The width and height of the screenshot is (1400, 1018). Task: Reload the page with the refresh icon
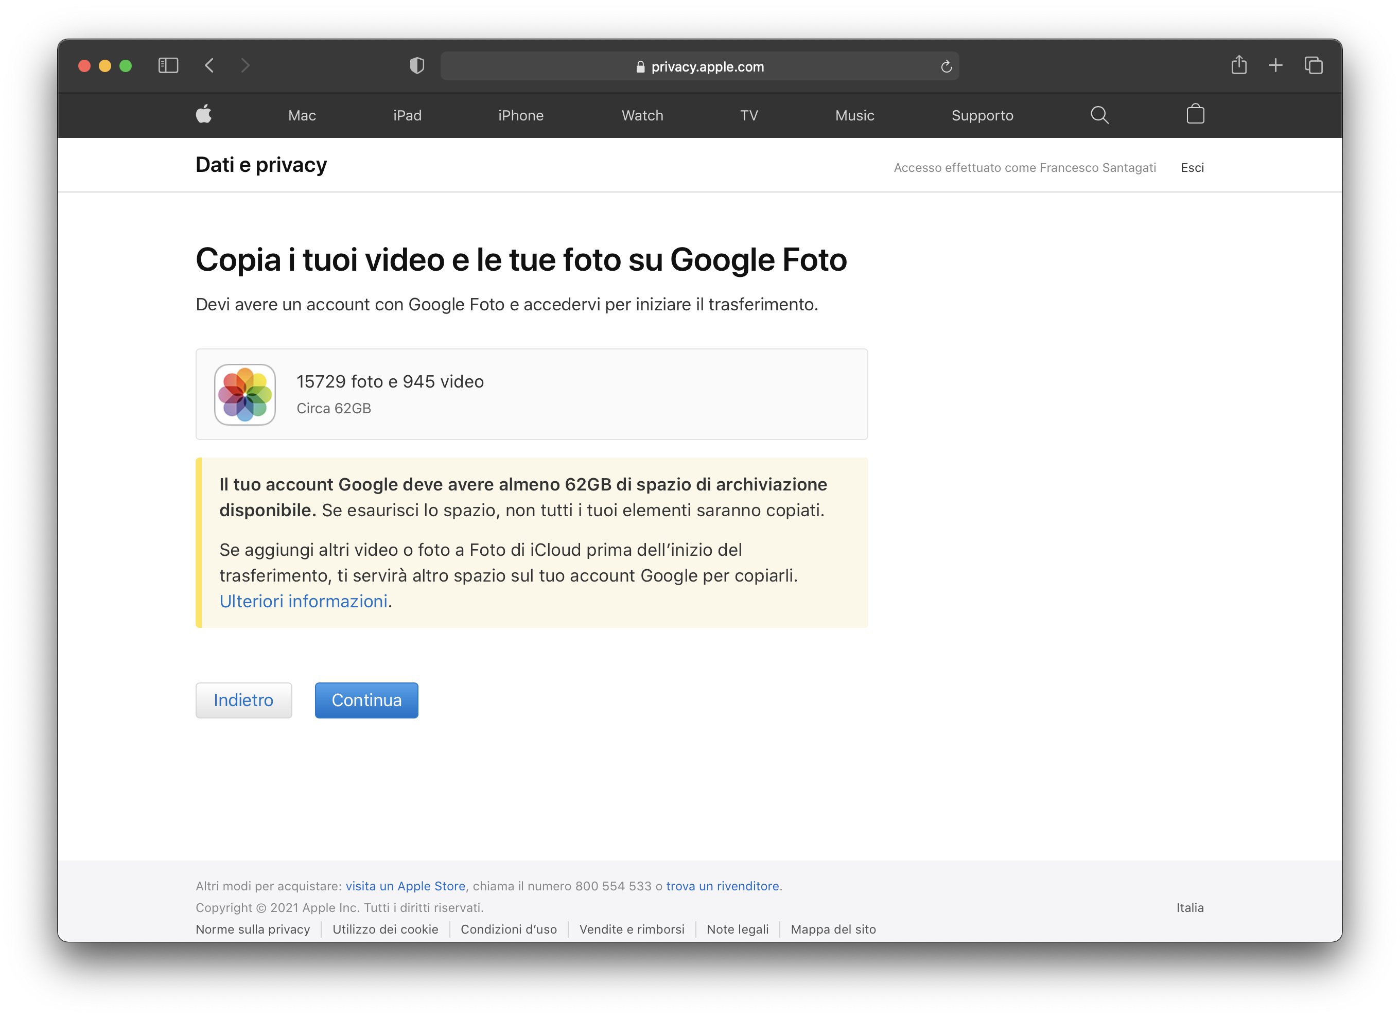click(946, 66)
